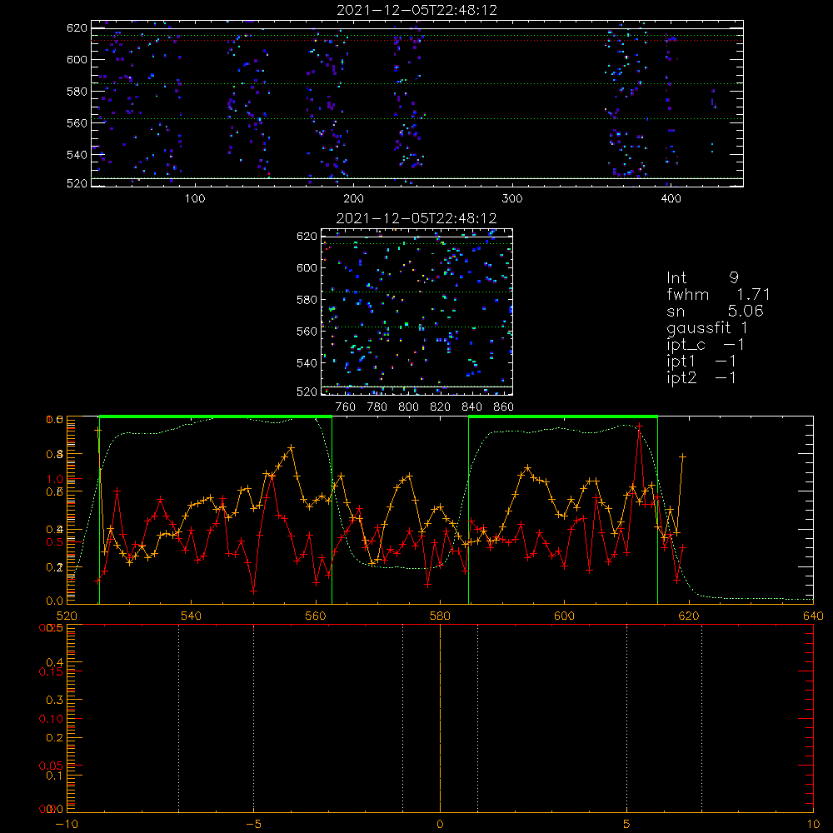Viewport: 833px width, 833px height.
Task: Click x-axis label 860 on middle plot
Action: (504, 407)
